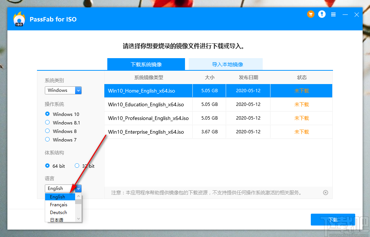Open the 语言 language dropdown

[78, 188]
